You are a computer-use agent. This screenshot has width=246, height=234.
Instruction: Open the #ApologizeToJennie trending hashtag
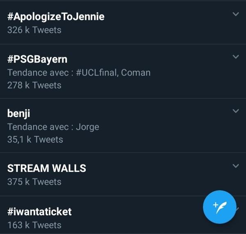[56, 17]
